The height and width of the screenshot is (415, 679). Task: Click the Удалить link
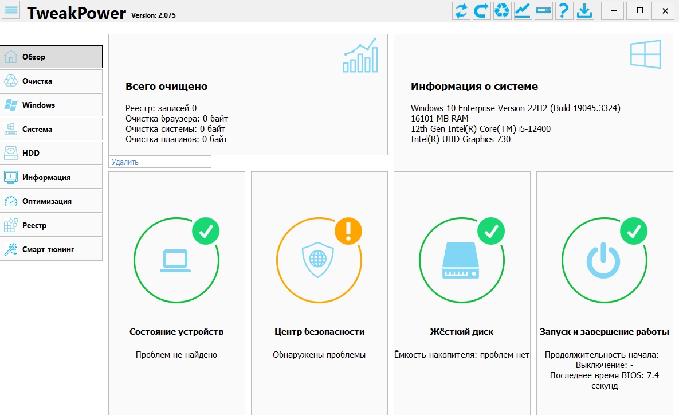tap(125, 162)
